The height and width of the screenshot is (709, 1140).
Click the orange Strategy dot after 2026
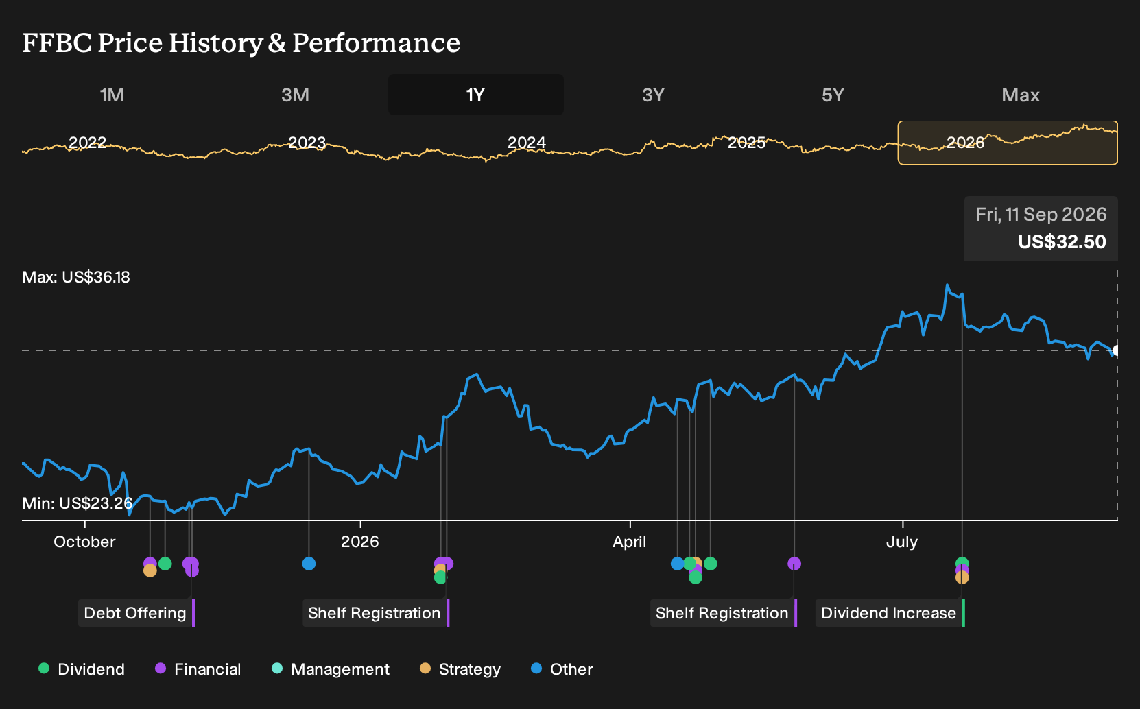pos(439,570)
